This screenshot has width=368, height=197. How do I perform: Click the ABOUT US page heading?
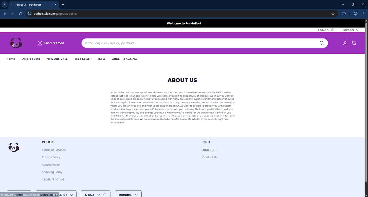[x=182, y=80]
